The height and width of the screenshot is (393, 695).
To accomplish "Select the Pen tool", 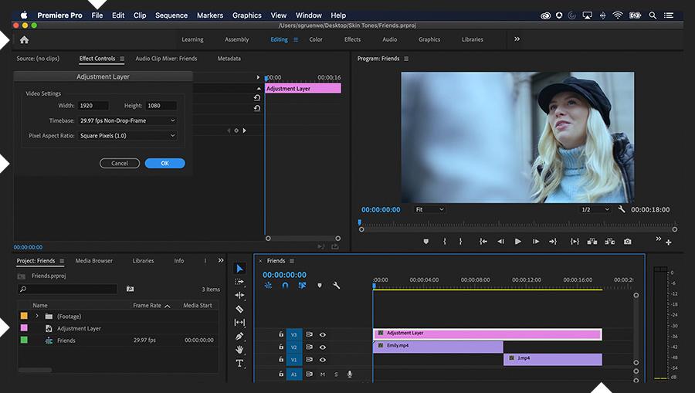I will [239, 336].
